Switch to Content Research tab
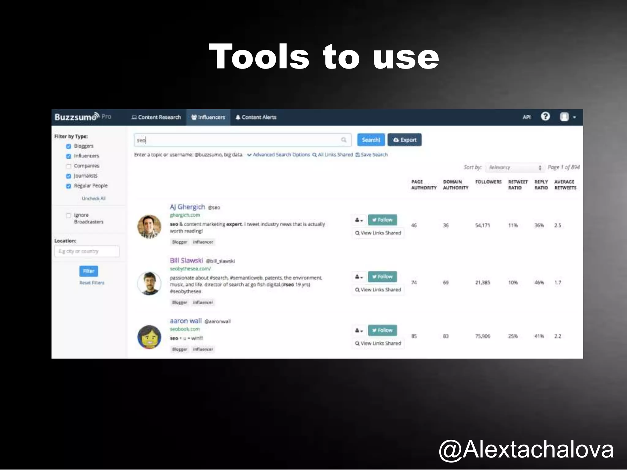Viewport: 627px width, 470px height. tap(156, 117)
